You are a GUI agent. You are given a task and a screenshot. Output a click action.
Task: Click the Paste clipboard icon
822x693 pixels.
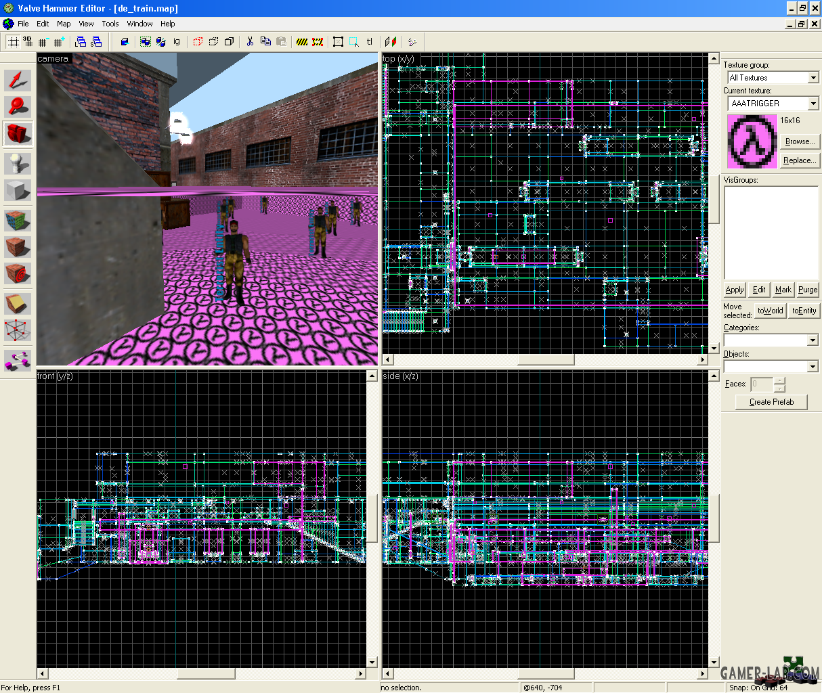coord(281,42)
